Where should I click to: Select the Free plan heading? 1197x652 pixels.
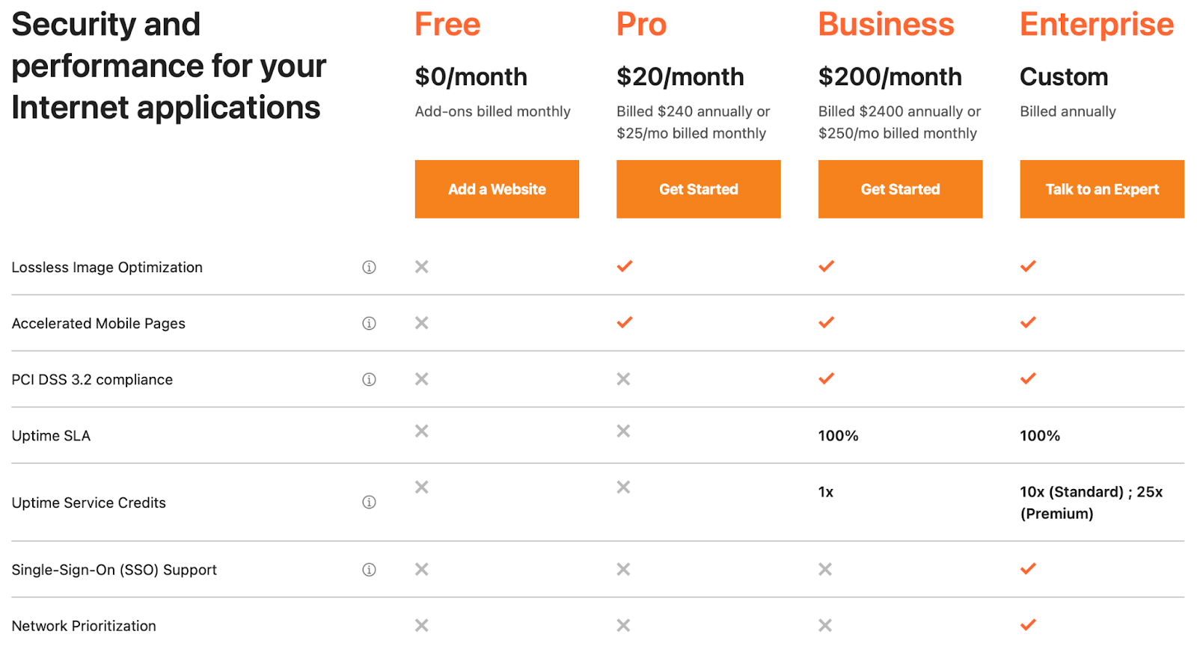pos(447,24)
